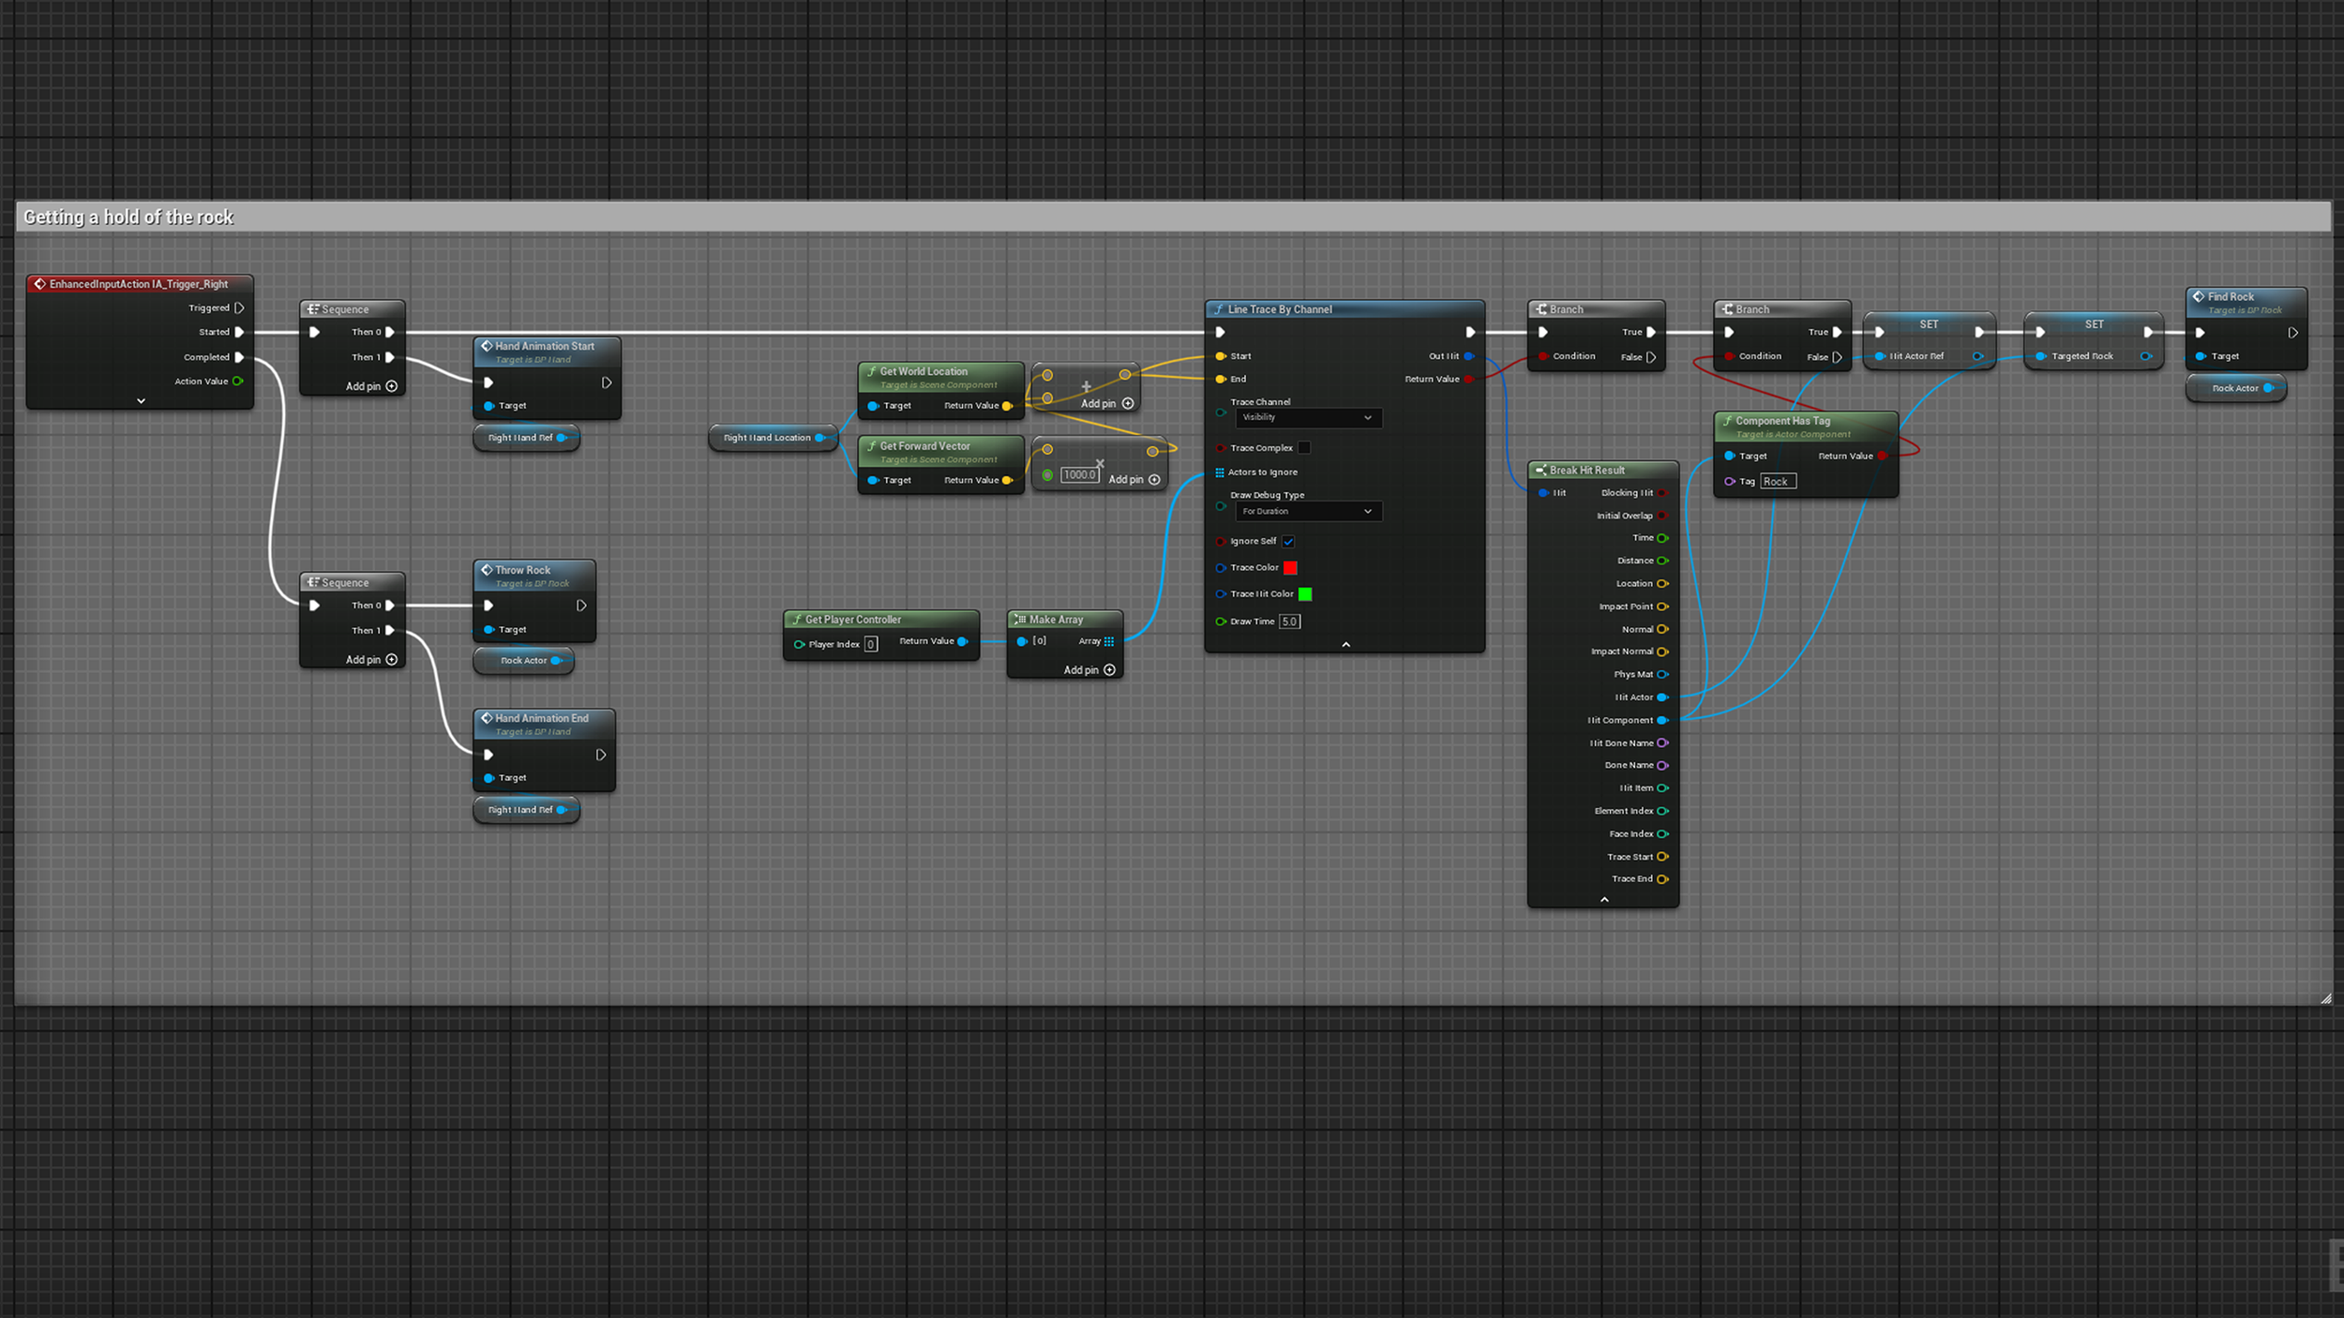Click the first Branch node icon
Viewport: 2344px width, 1318px height.
point(1540,309)
